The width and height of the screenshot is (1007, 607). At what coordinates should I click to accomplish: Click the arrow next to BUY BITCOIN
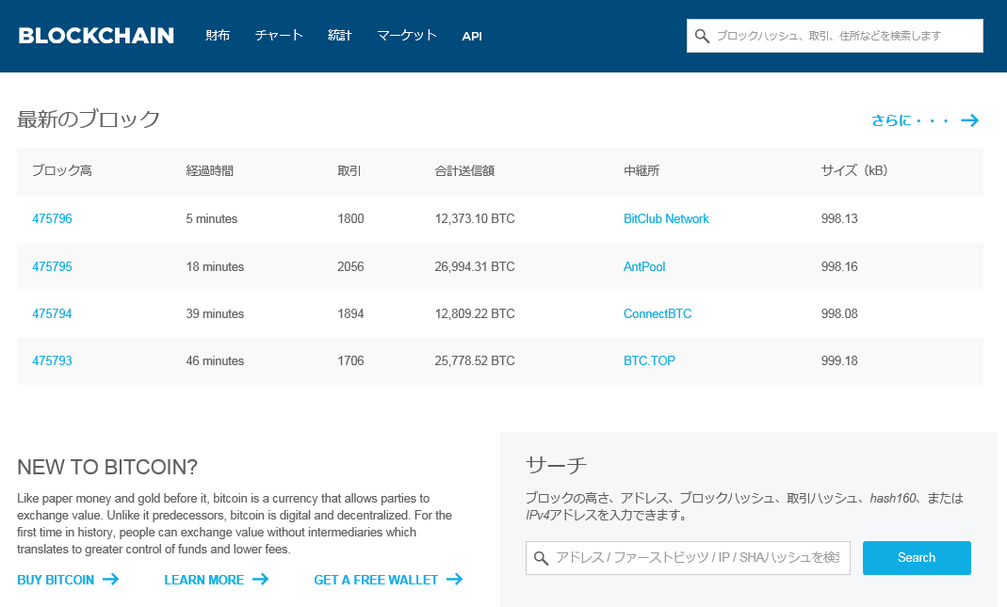110,580
